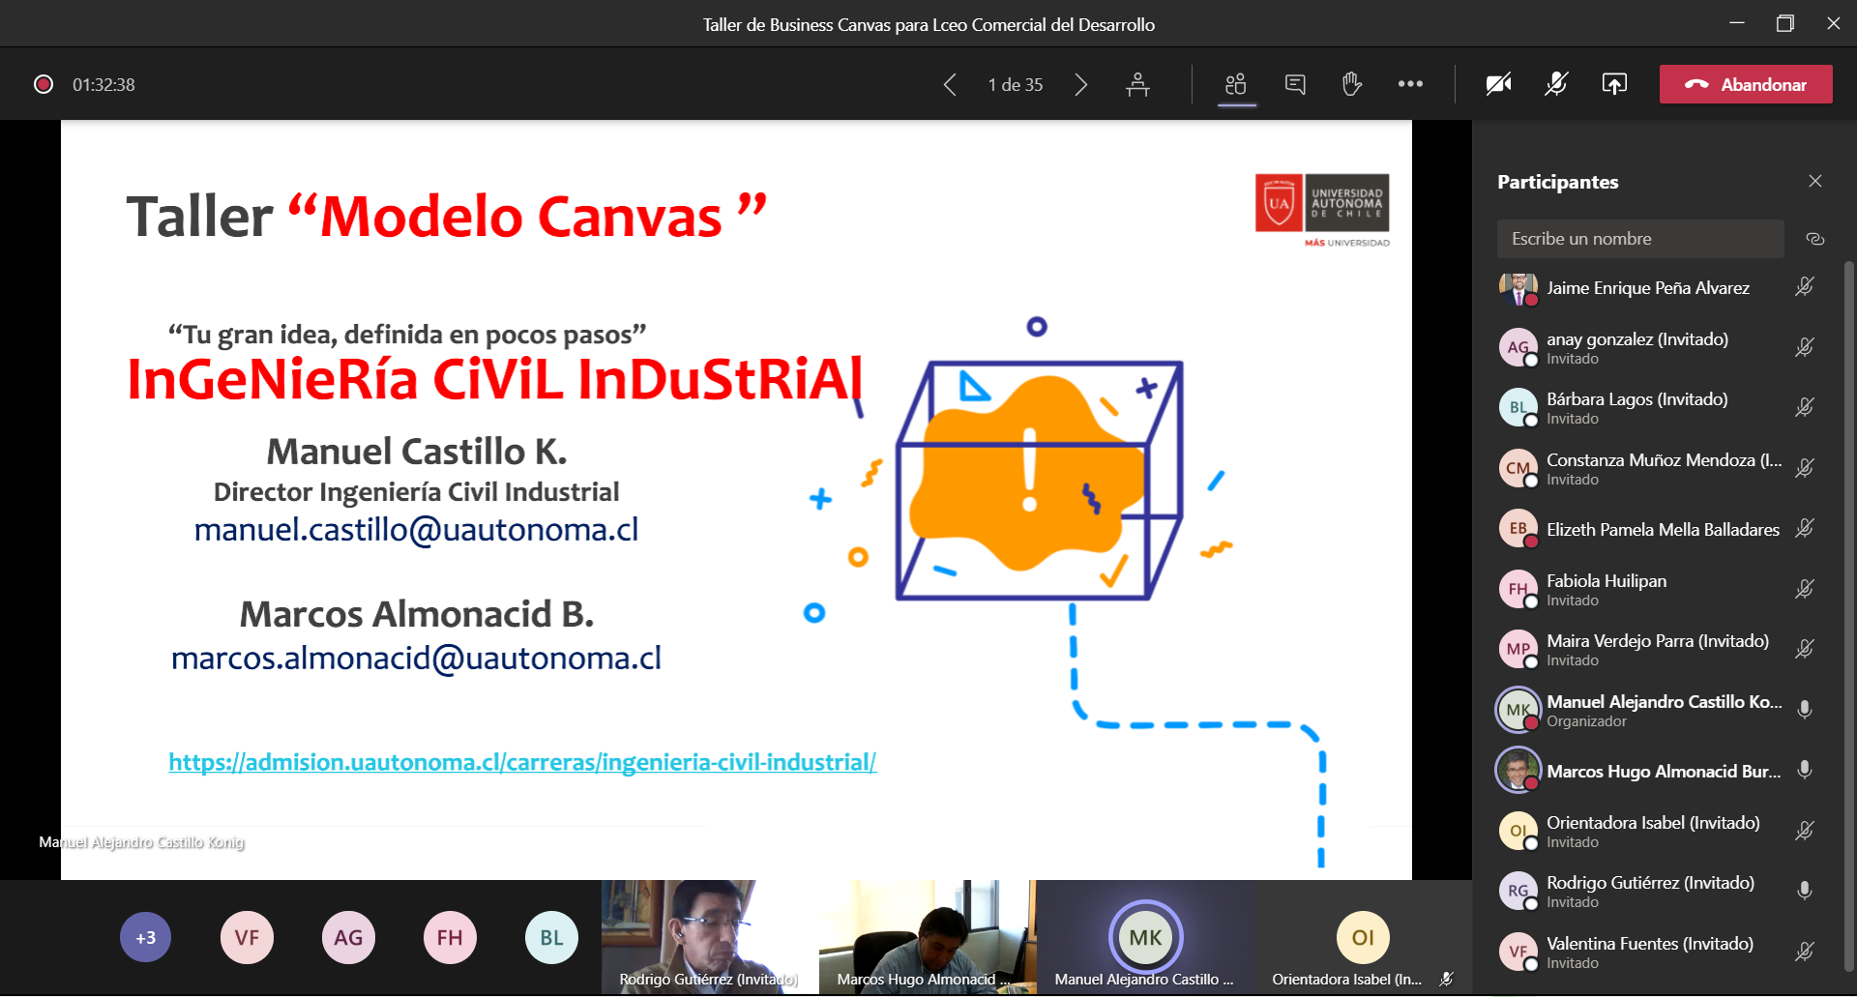Click mic icon for Manuel Alejandro Castillo

tap(1805, 710)
